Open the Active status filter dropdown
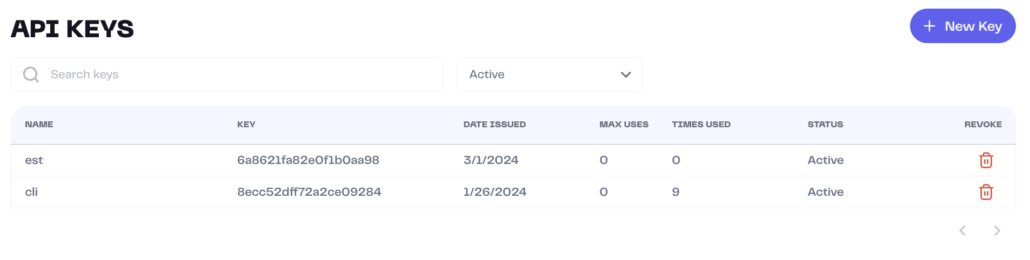The image size is (1030, 260). pos(549,74)
